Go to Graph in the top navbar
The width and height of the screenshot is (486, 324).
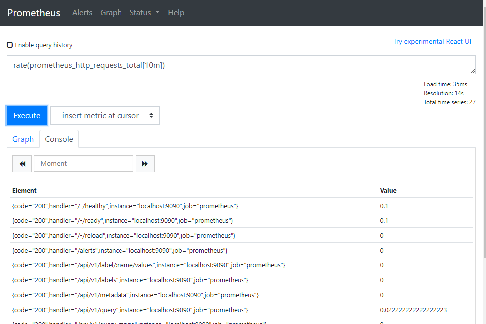click(111, 13)
